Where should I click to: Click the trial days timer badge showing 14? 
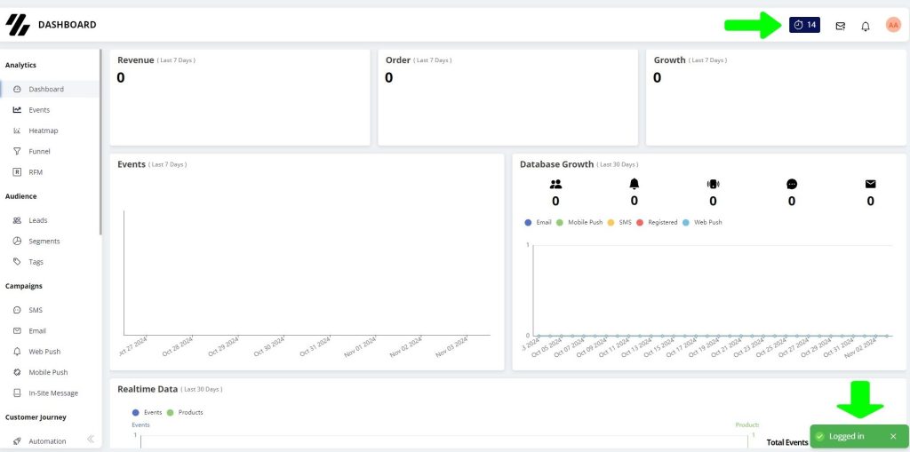(804, 25)
